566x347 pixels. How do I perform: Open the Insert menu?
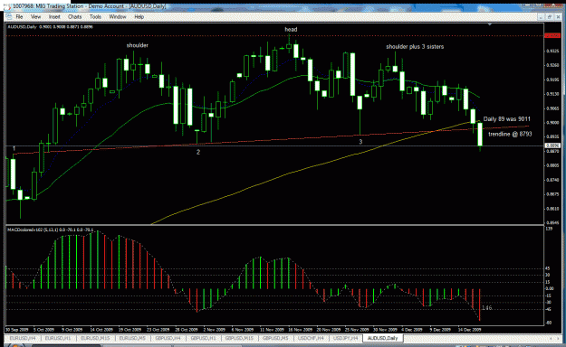click(54, 17)
